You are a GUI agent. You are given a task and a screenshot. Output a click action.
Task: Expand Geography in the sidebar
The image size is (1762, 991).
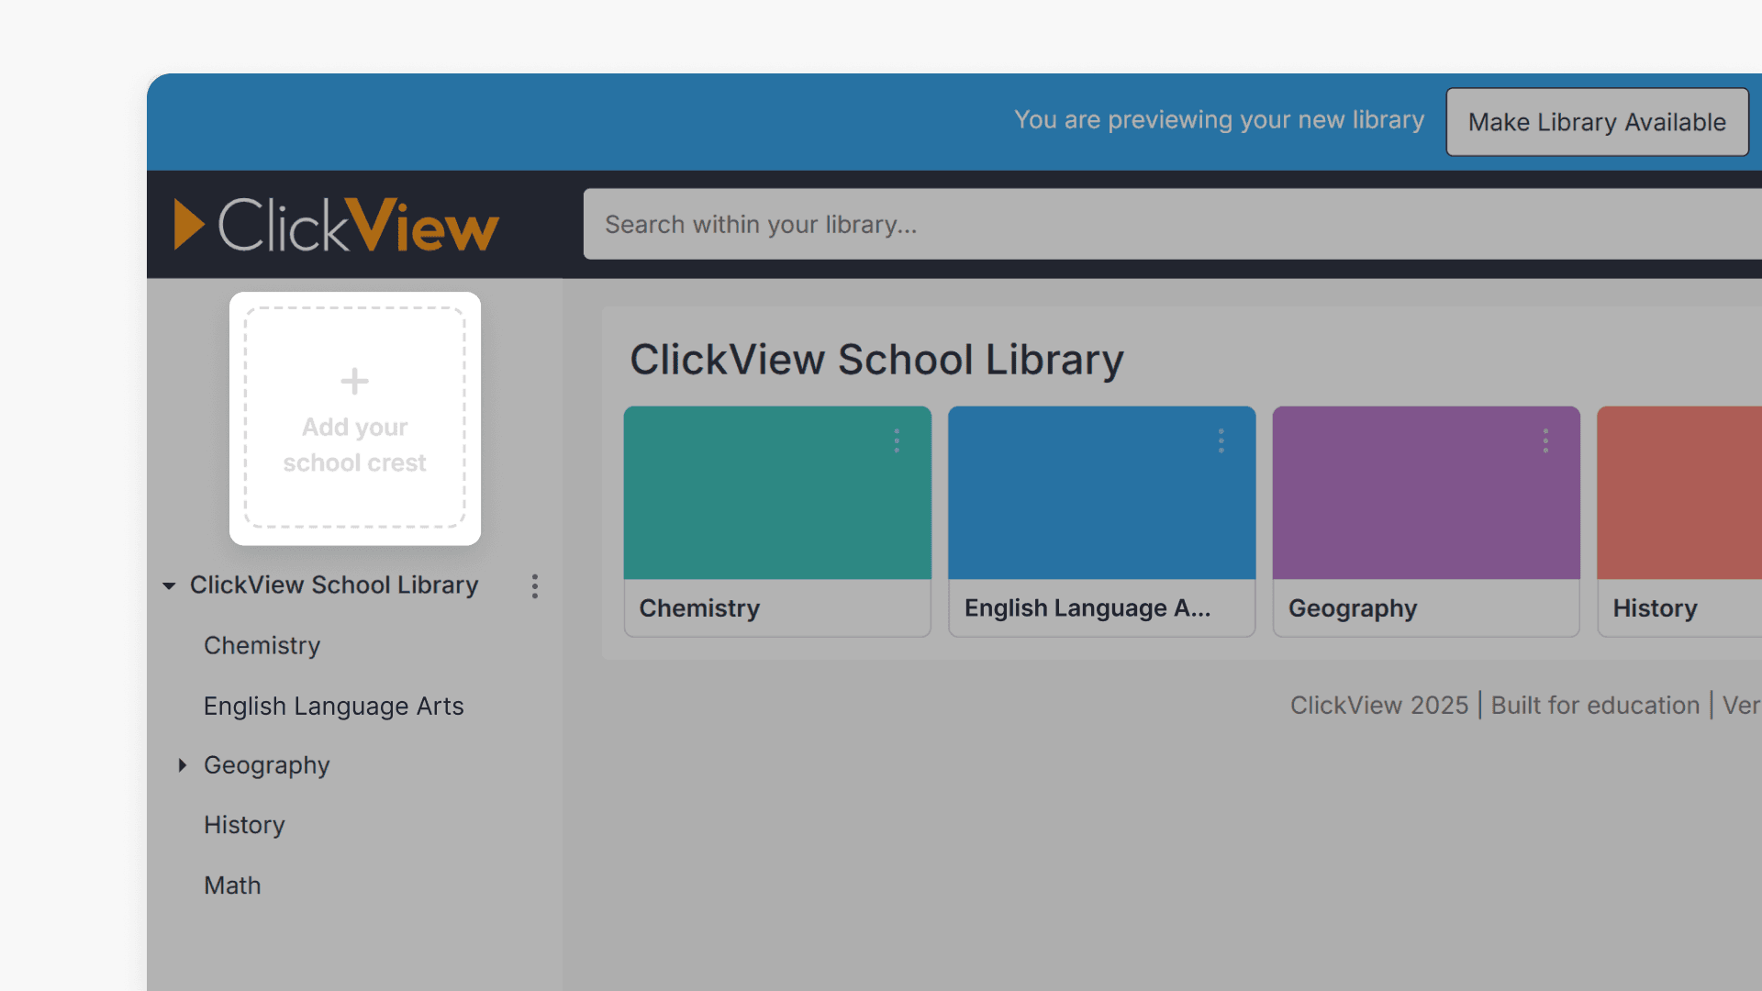tap(182, 764)
